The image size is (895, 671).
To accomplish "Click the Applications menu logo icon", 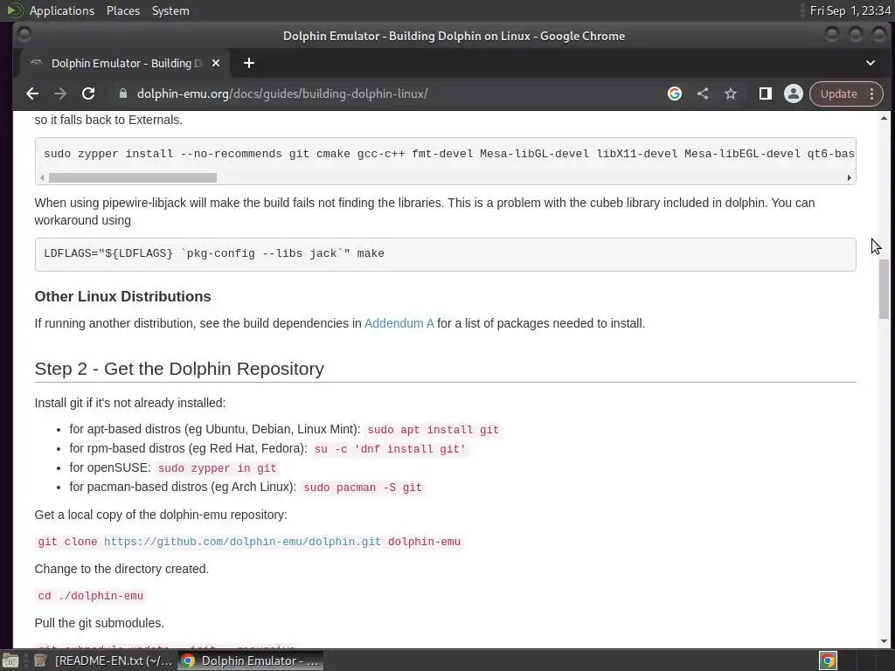I will (x=14, y=10).
